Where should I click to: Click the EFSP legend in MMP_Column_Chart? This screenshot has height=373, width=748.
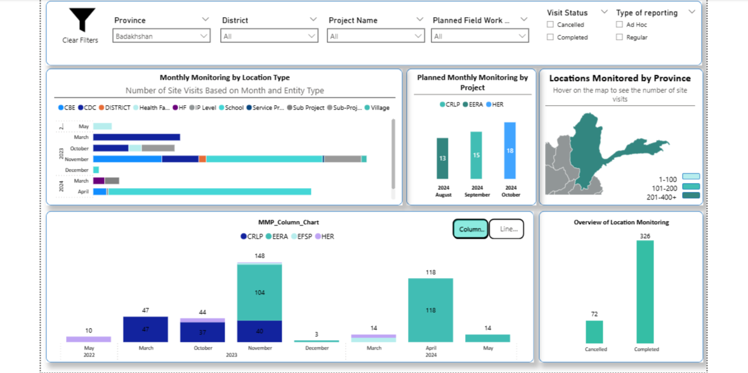[x=303, y=236]
